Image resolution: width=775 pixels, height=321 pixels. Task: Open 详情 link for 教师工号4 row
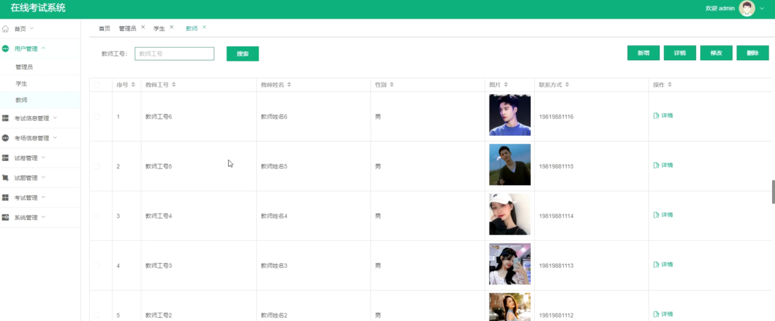[x=663, y=215]
